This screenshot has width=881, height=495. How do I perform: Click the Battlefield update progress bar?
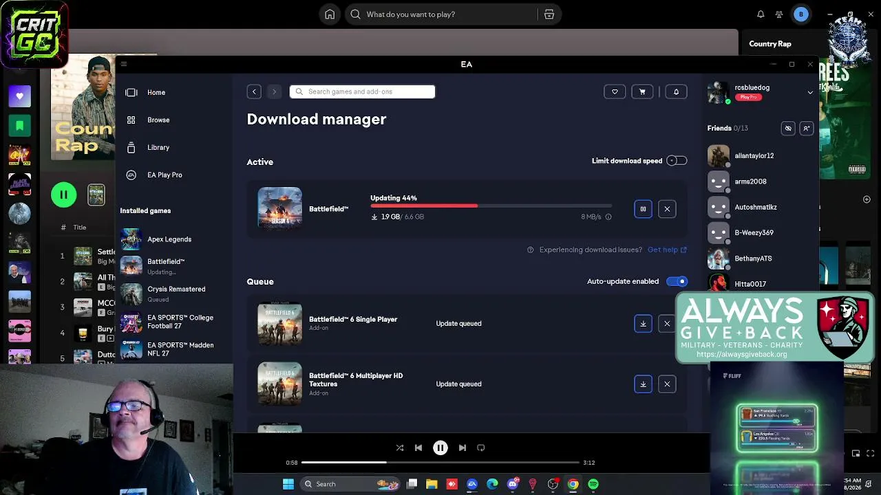[x=491, y=206]
